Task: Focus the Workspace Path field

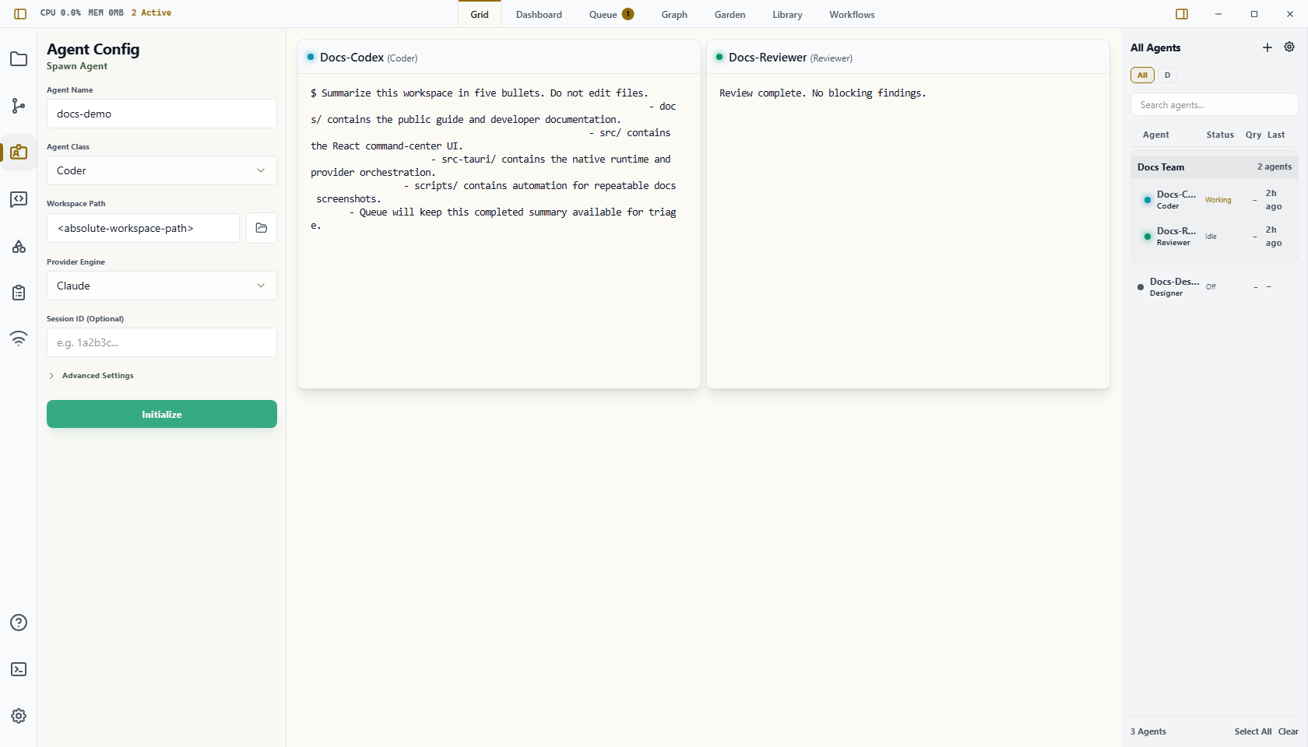Action: (x=143, y=228)
